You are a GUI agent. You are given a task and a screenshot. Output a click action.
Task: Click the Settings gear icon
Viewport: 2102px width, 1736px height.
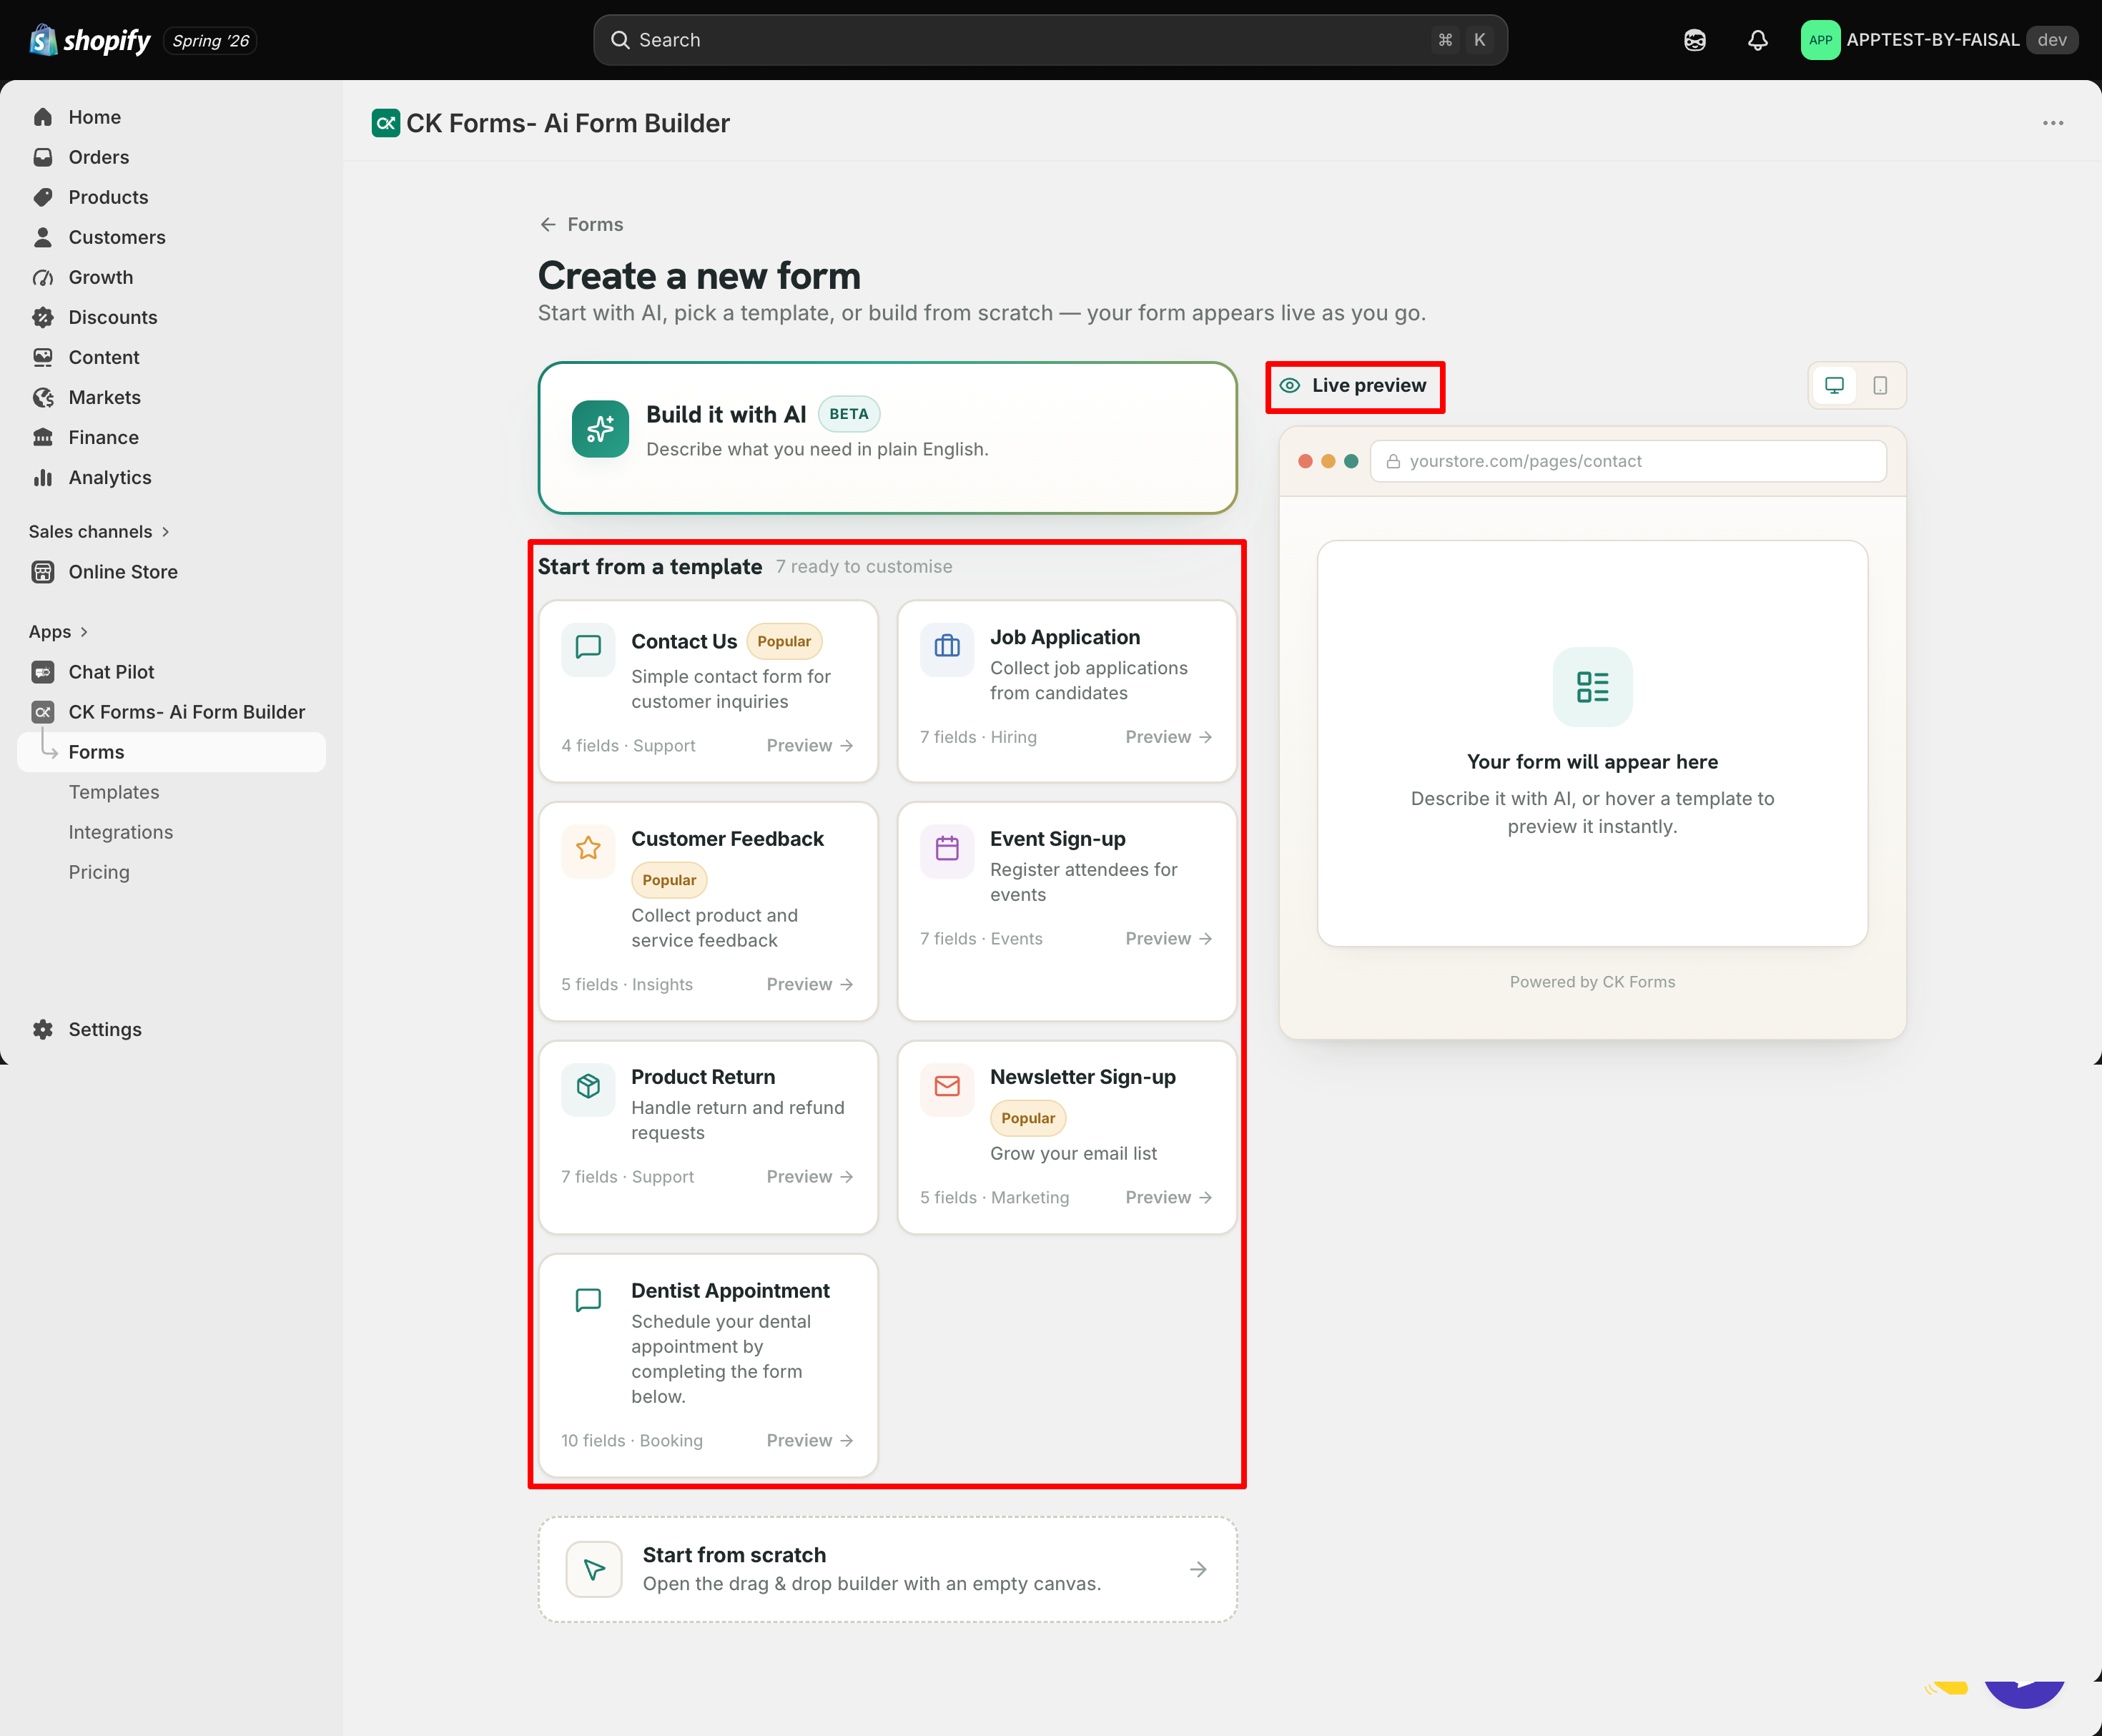pyautogui.click(x=43, y=1029)
